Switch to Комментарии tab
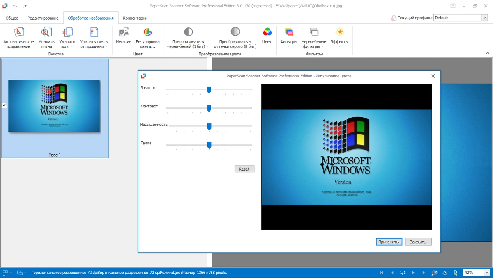This screenshot has height=278, width=493. click(x=135, y=18)
